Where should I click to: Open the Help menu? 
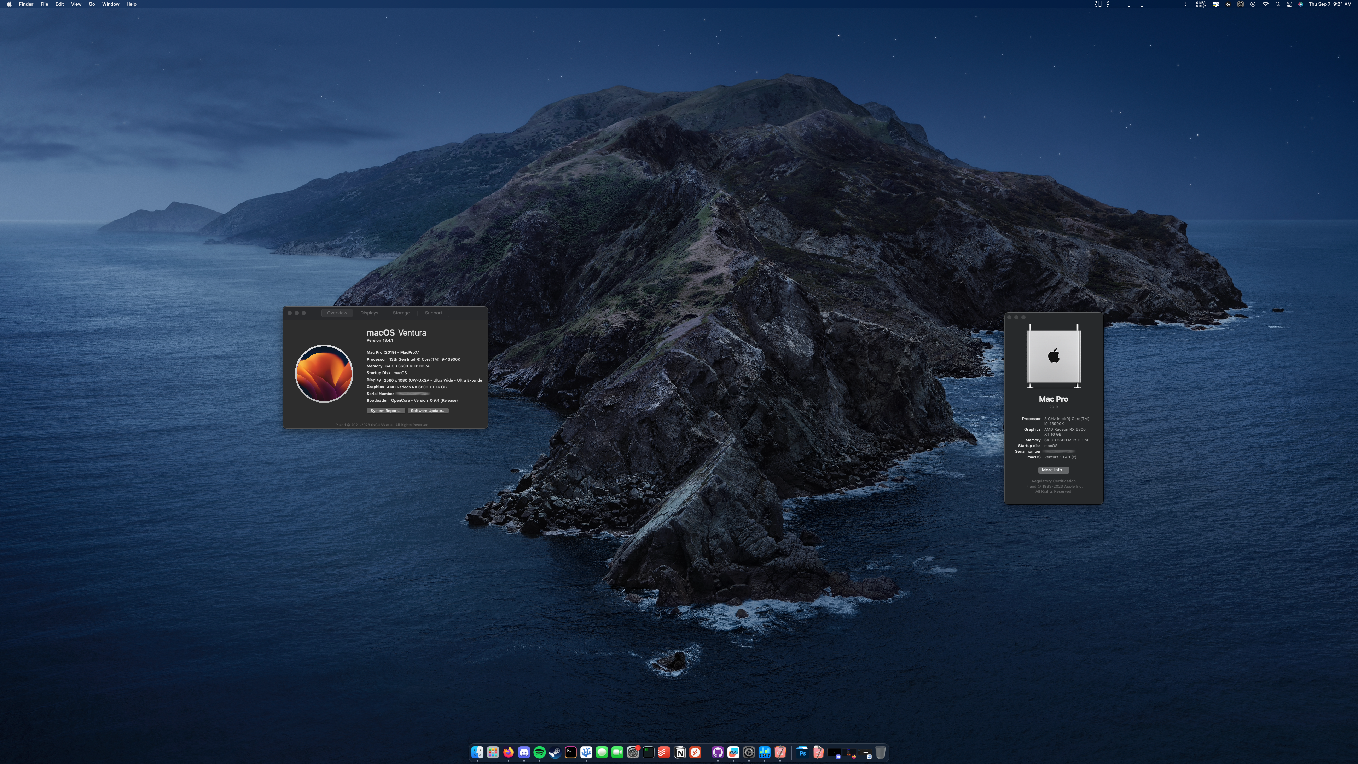[x=131, y=4]
